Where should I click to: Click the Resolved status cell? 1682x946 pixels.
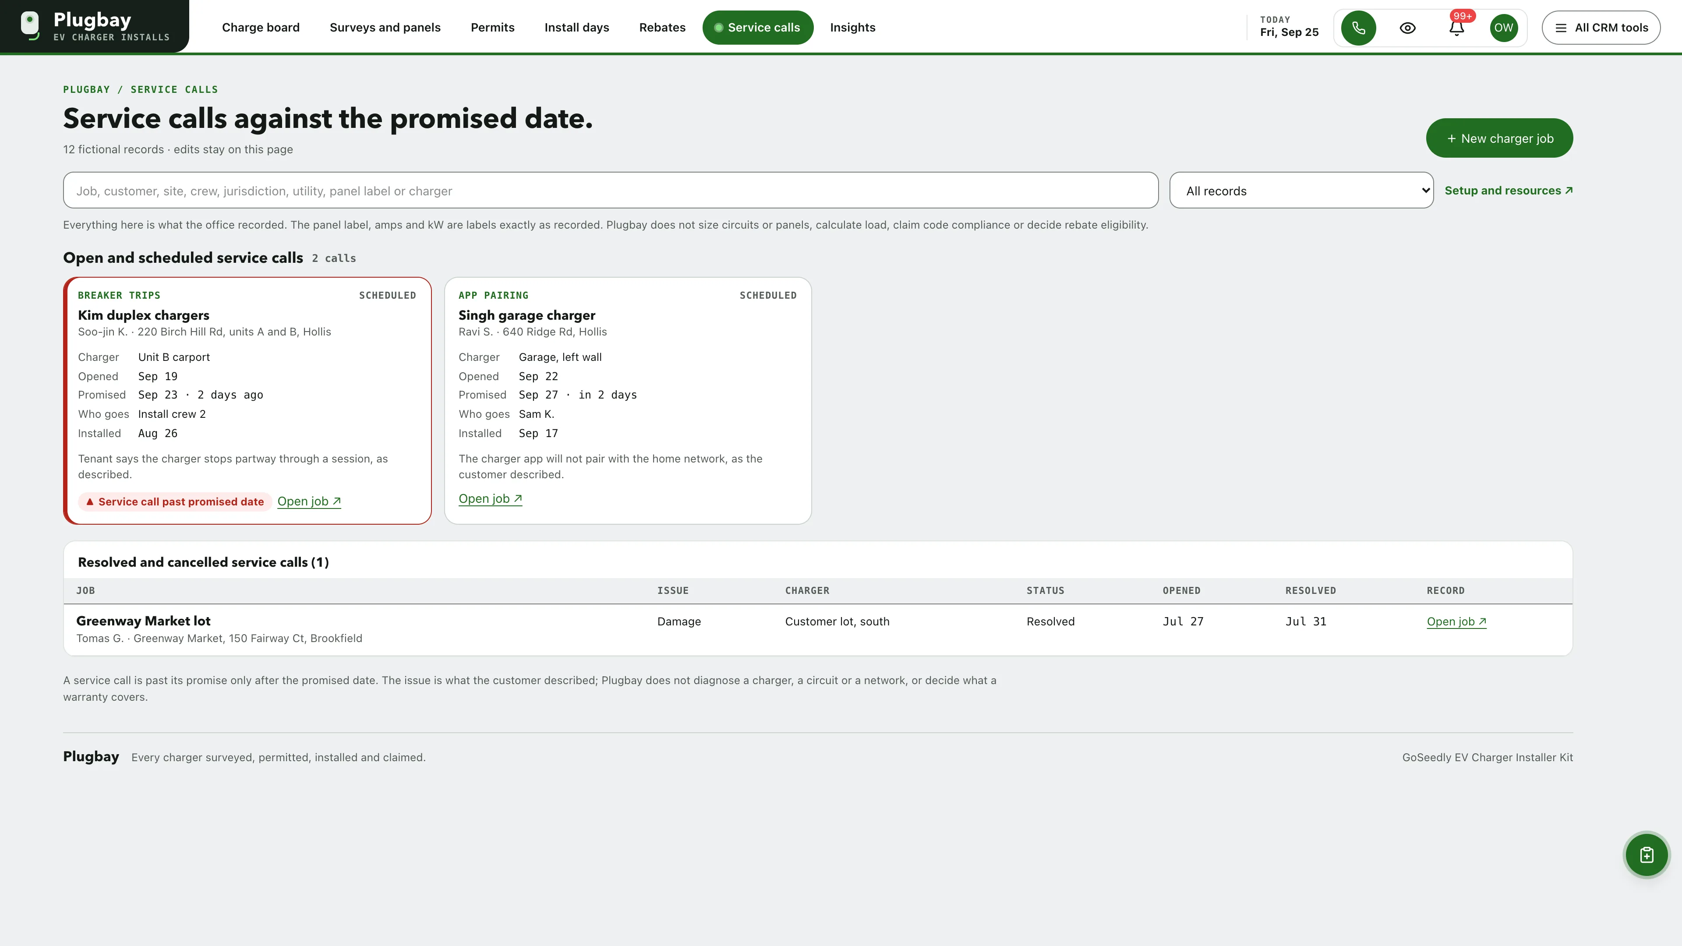(1051, 621)
